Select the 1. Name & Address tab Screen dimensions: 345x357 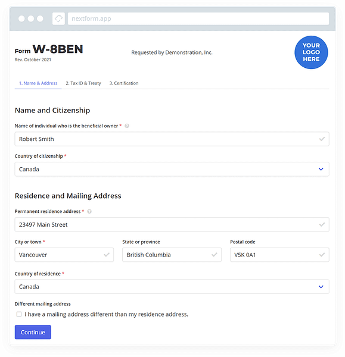tap(38, 83)
